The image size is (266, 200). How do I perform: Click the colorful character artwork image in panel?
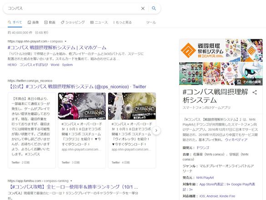212,74
